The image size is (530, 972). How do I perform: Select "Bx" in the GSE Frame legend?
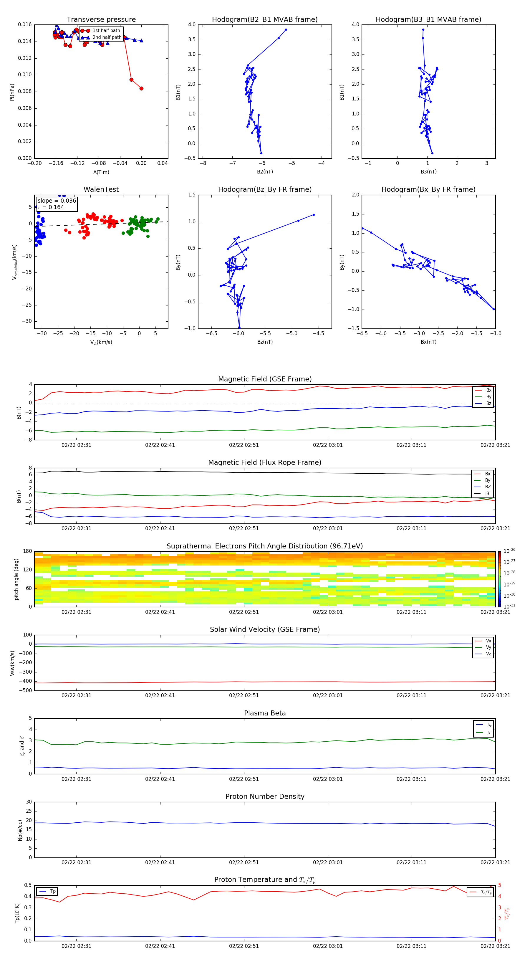[x=483, y=390]
